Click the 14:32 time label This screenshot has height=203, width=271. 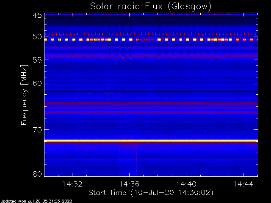(x=72, y=184)
